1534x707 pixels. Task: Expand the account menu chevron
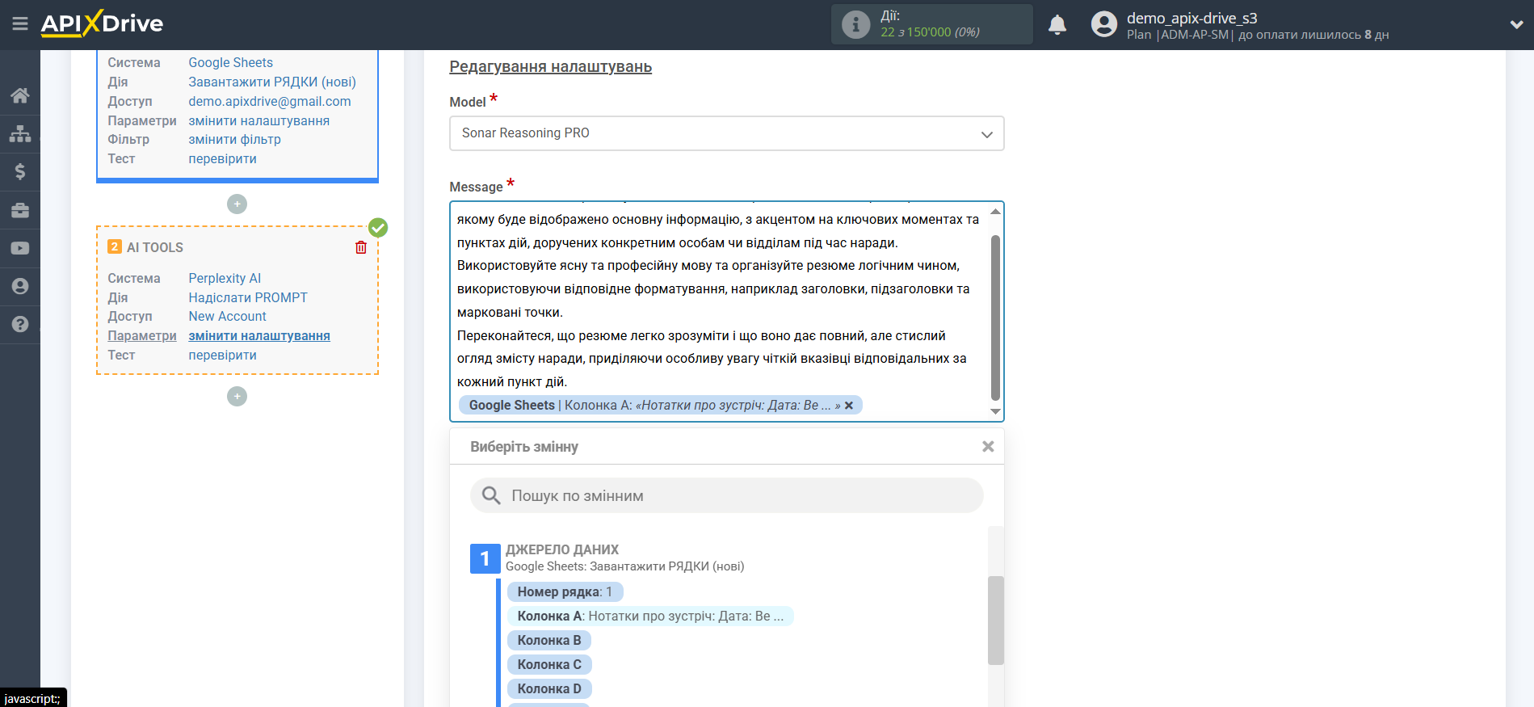(1516, 25)
